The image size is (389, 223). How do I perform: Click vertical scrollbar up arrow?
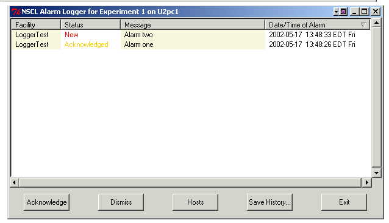coord(376,23)
